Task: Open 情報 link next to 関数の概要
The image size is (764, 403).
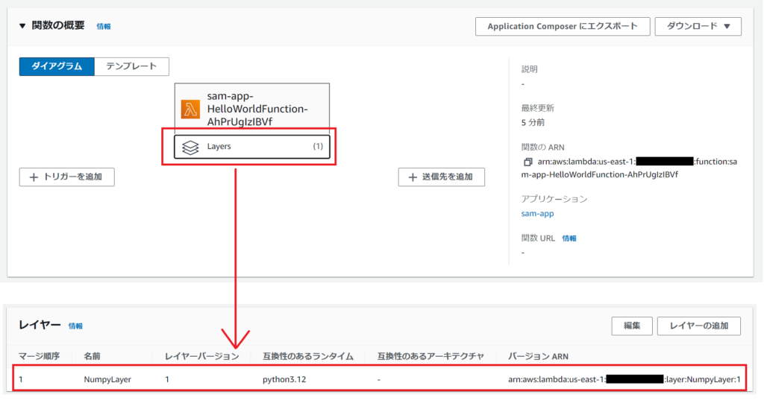Action: [x=103, y=26]
